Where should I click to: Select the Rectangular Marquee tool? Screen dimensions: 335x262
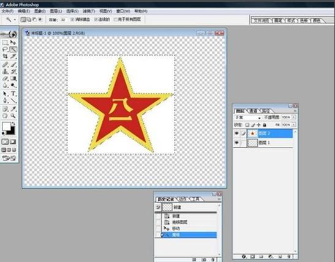5,43
